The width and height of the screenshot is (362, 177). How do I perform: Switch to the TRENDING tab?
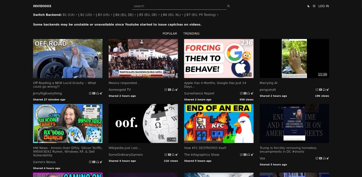[191, 33]
